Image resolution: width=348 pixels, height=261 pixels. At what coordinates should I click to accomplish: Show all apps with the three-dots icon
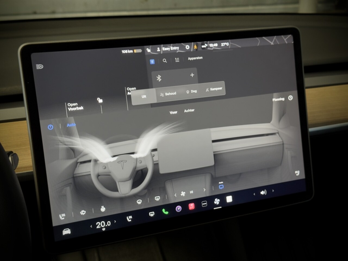click(204, 204)
